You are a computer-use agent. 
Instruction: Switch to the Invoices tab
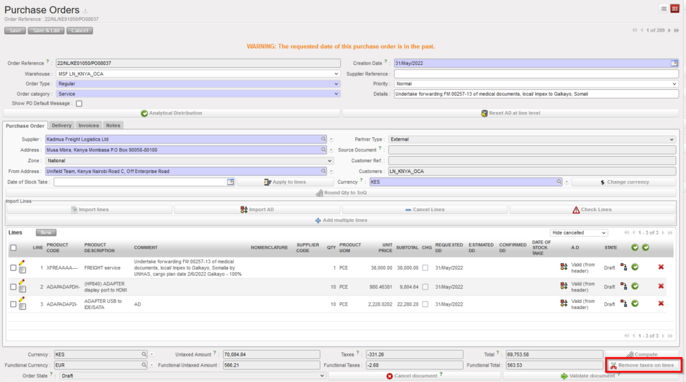coord(88,125)
